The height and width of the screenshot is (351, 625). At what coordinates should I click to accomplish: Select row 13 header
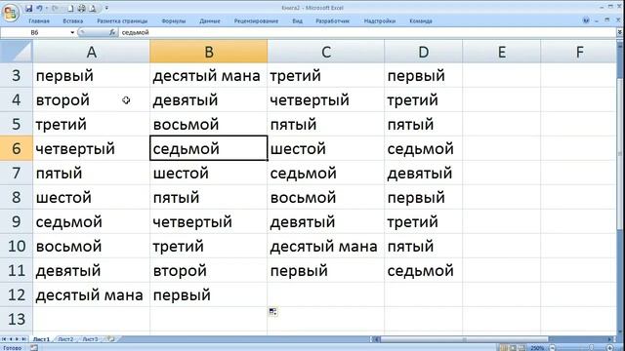click(17, 319)
